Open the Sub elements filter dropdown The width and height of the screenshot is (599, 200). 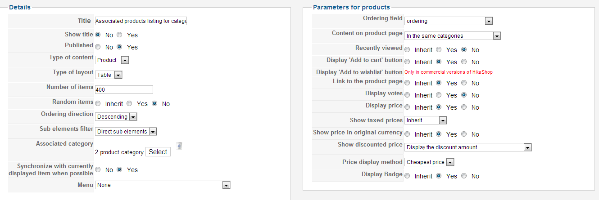[126, 132]
